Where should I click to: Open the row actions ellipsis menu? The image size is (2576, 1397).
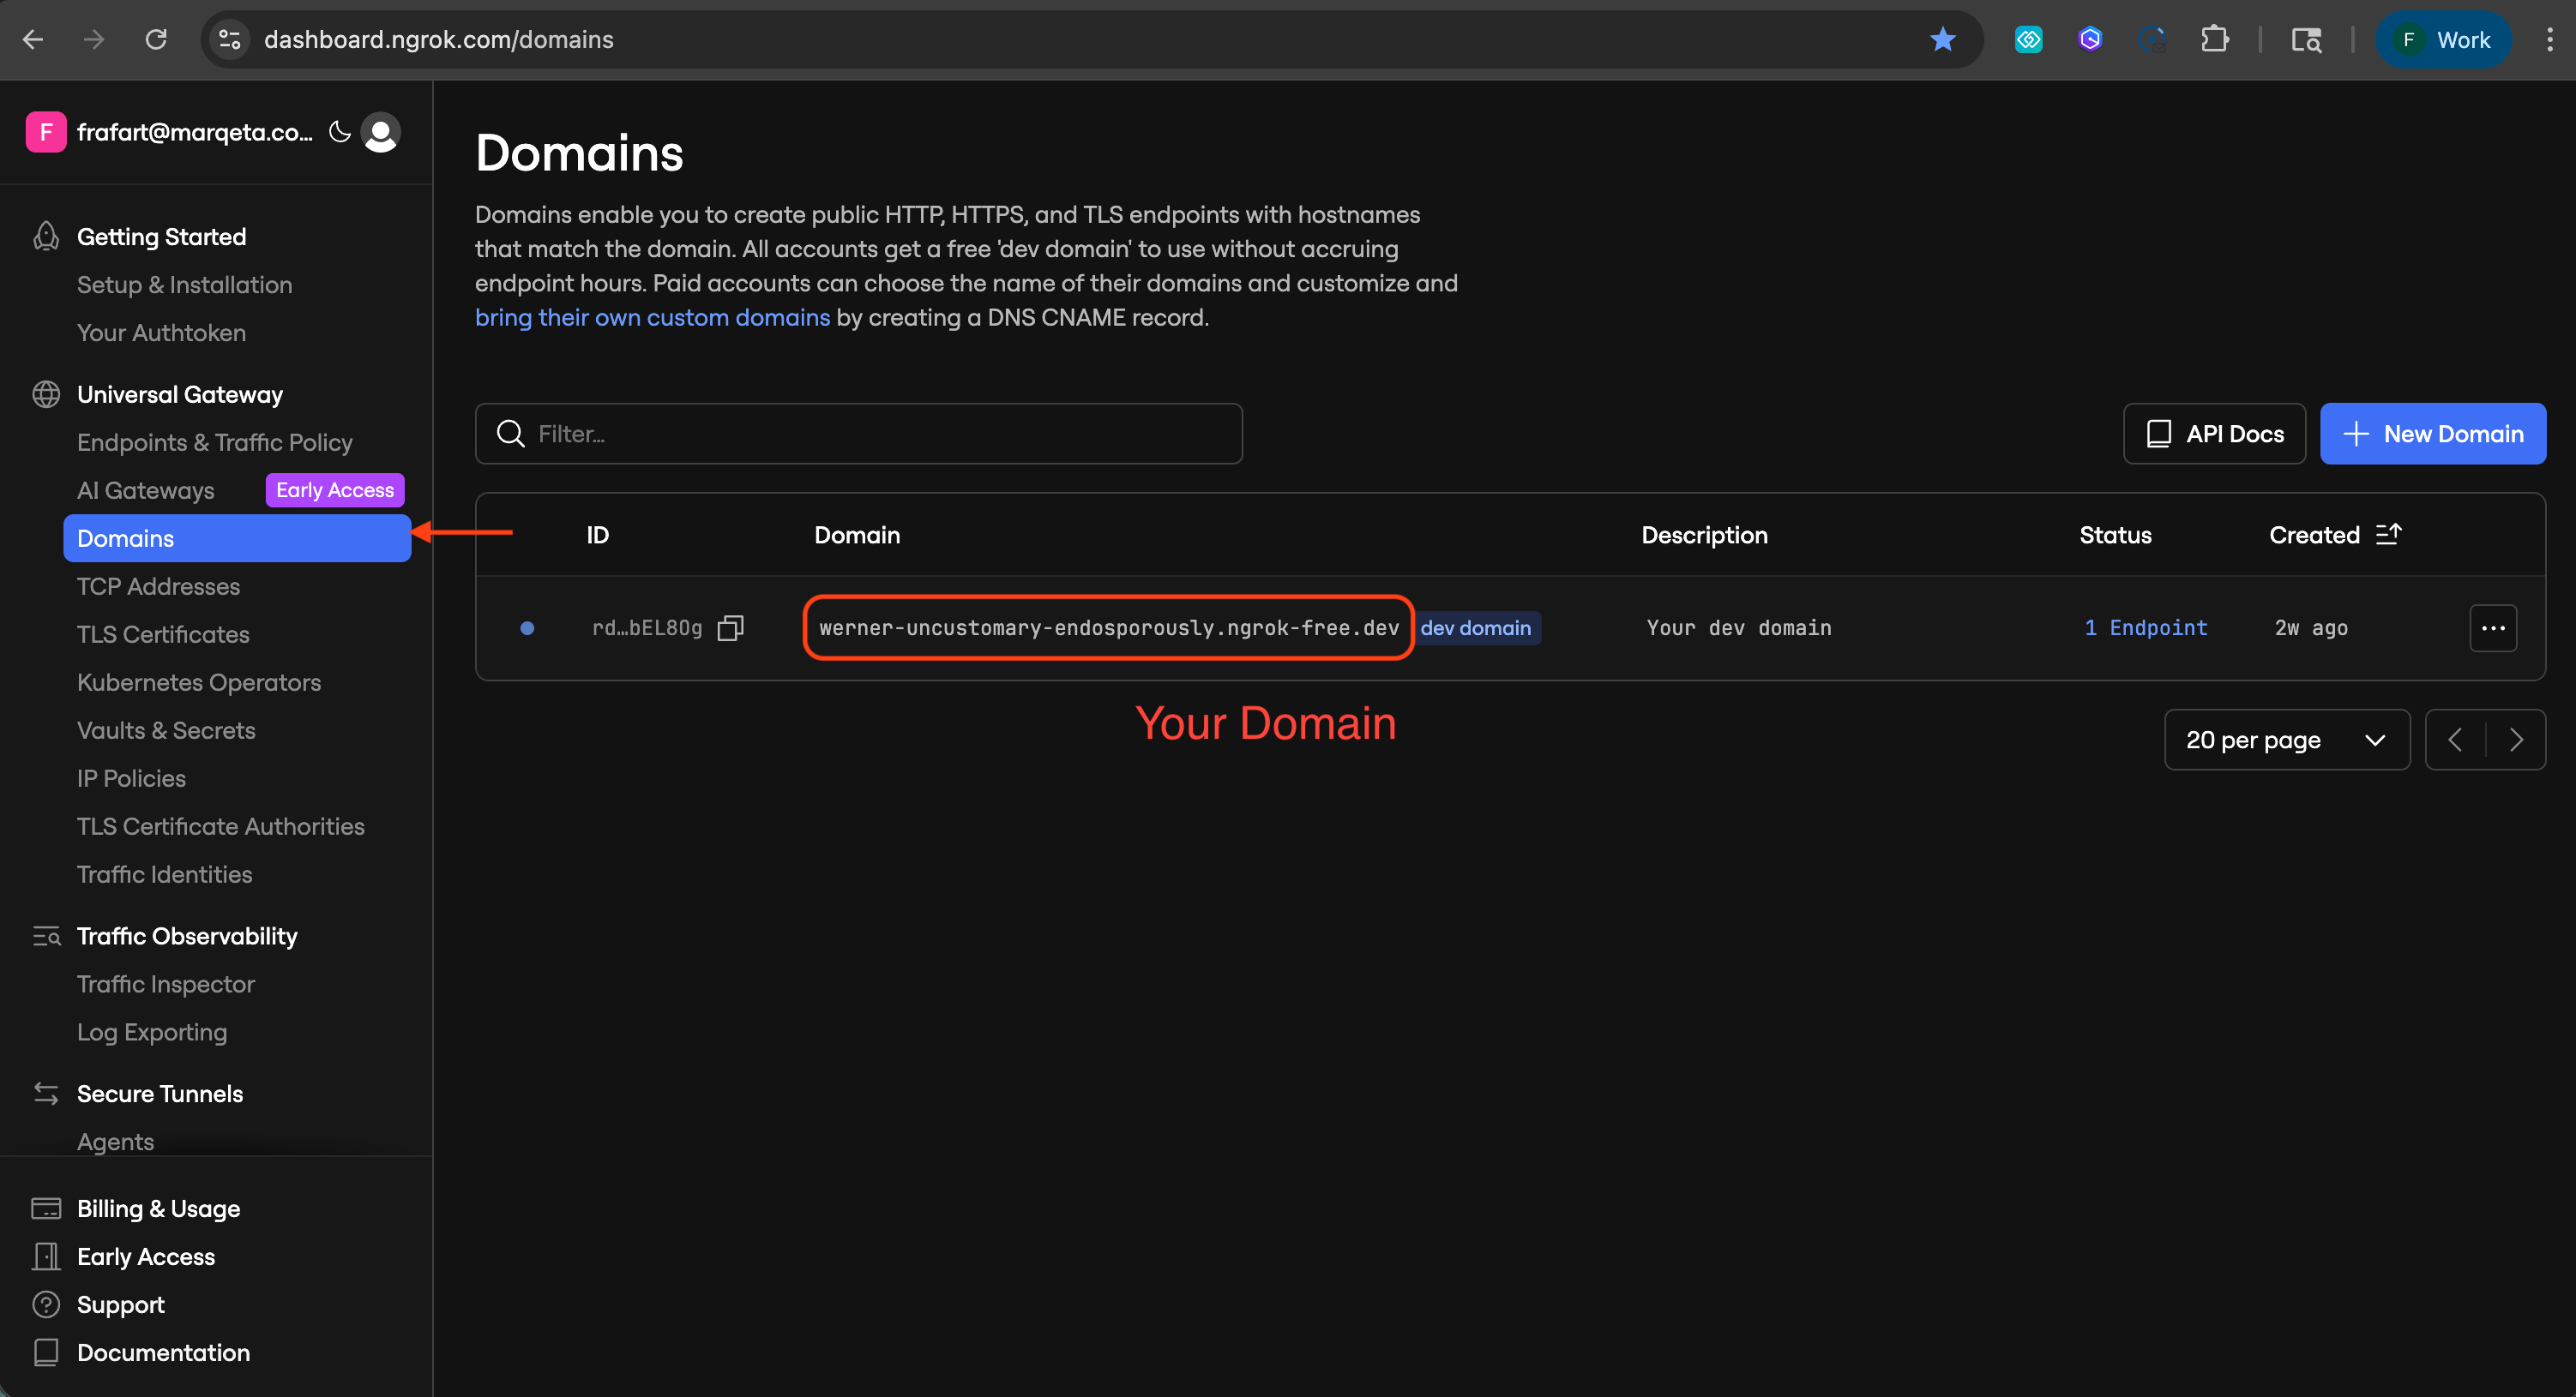click(x=2493, y=627)
